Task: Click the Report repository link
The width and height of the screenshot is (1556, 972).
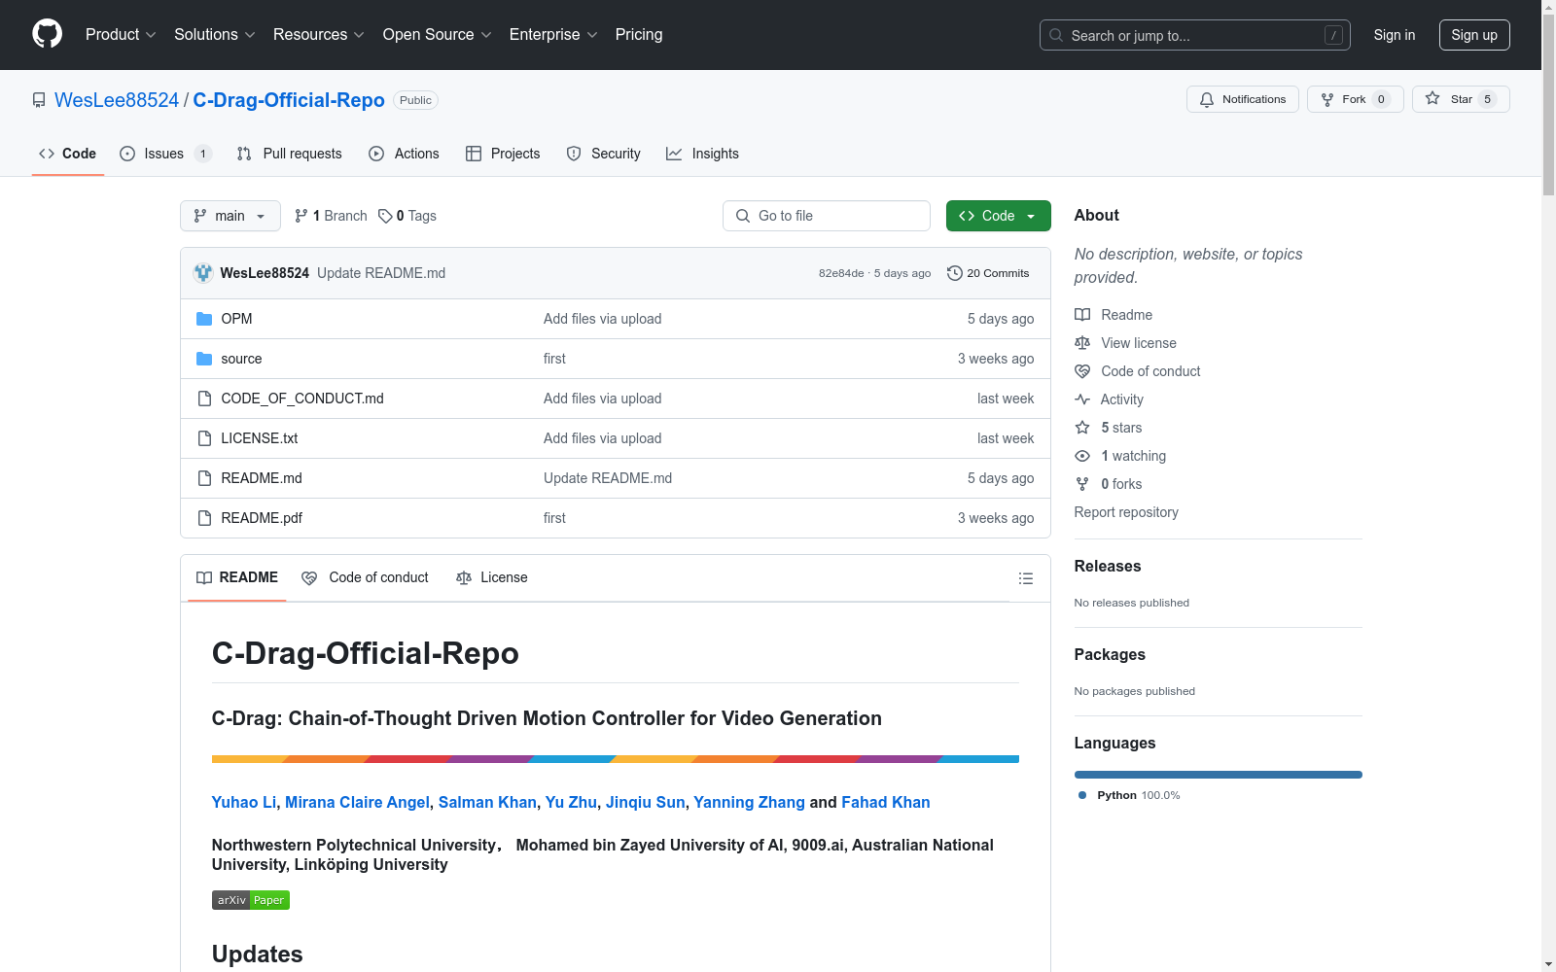Action: pyautogui.click(x=1126, y=512)
